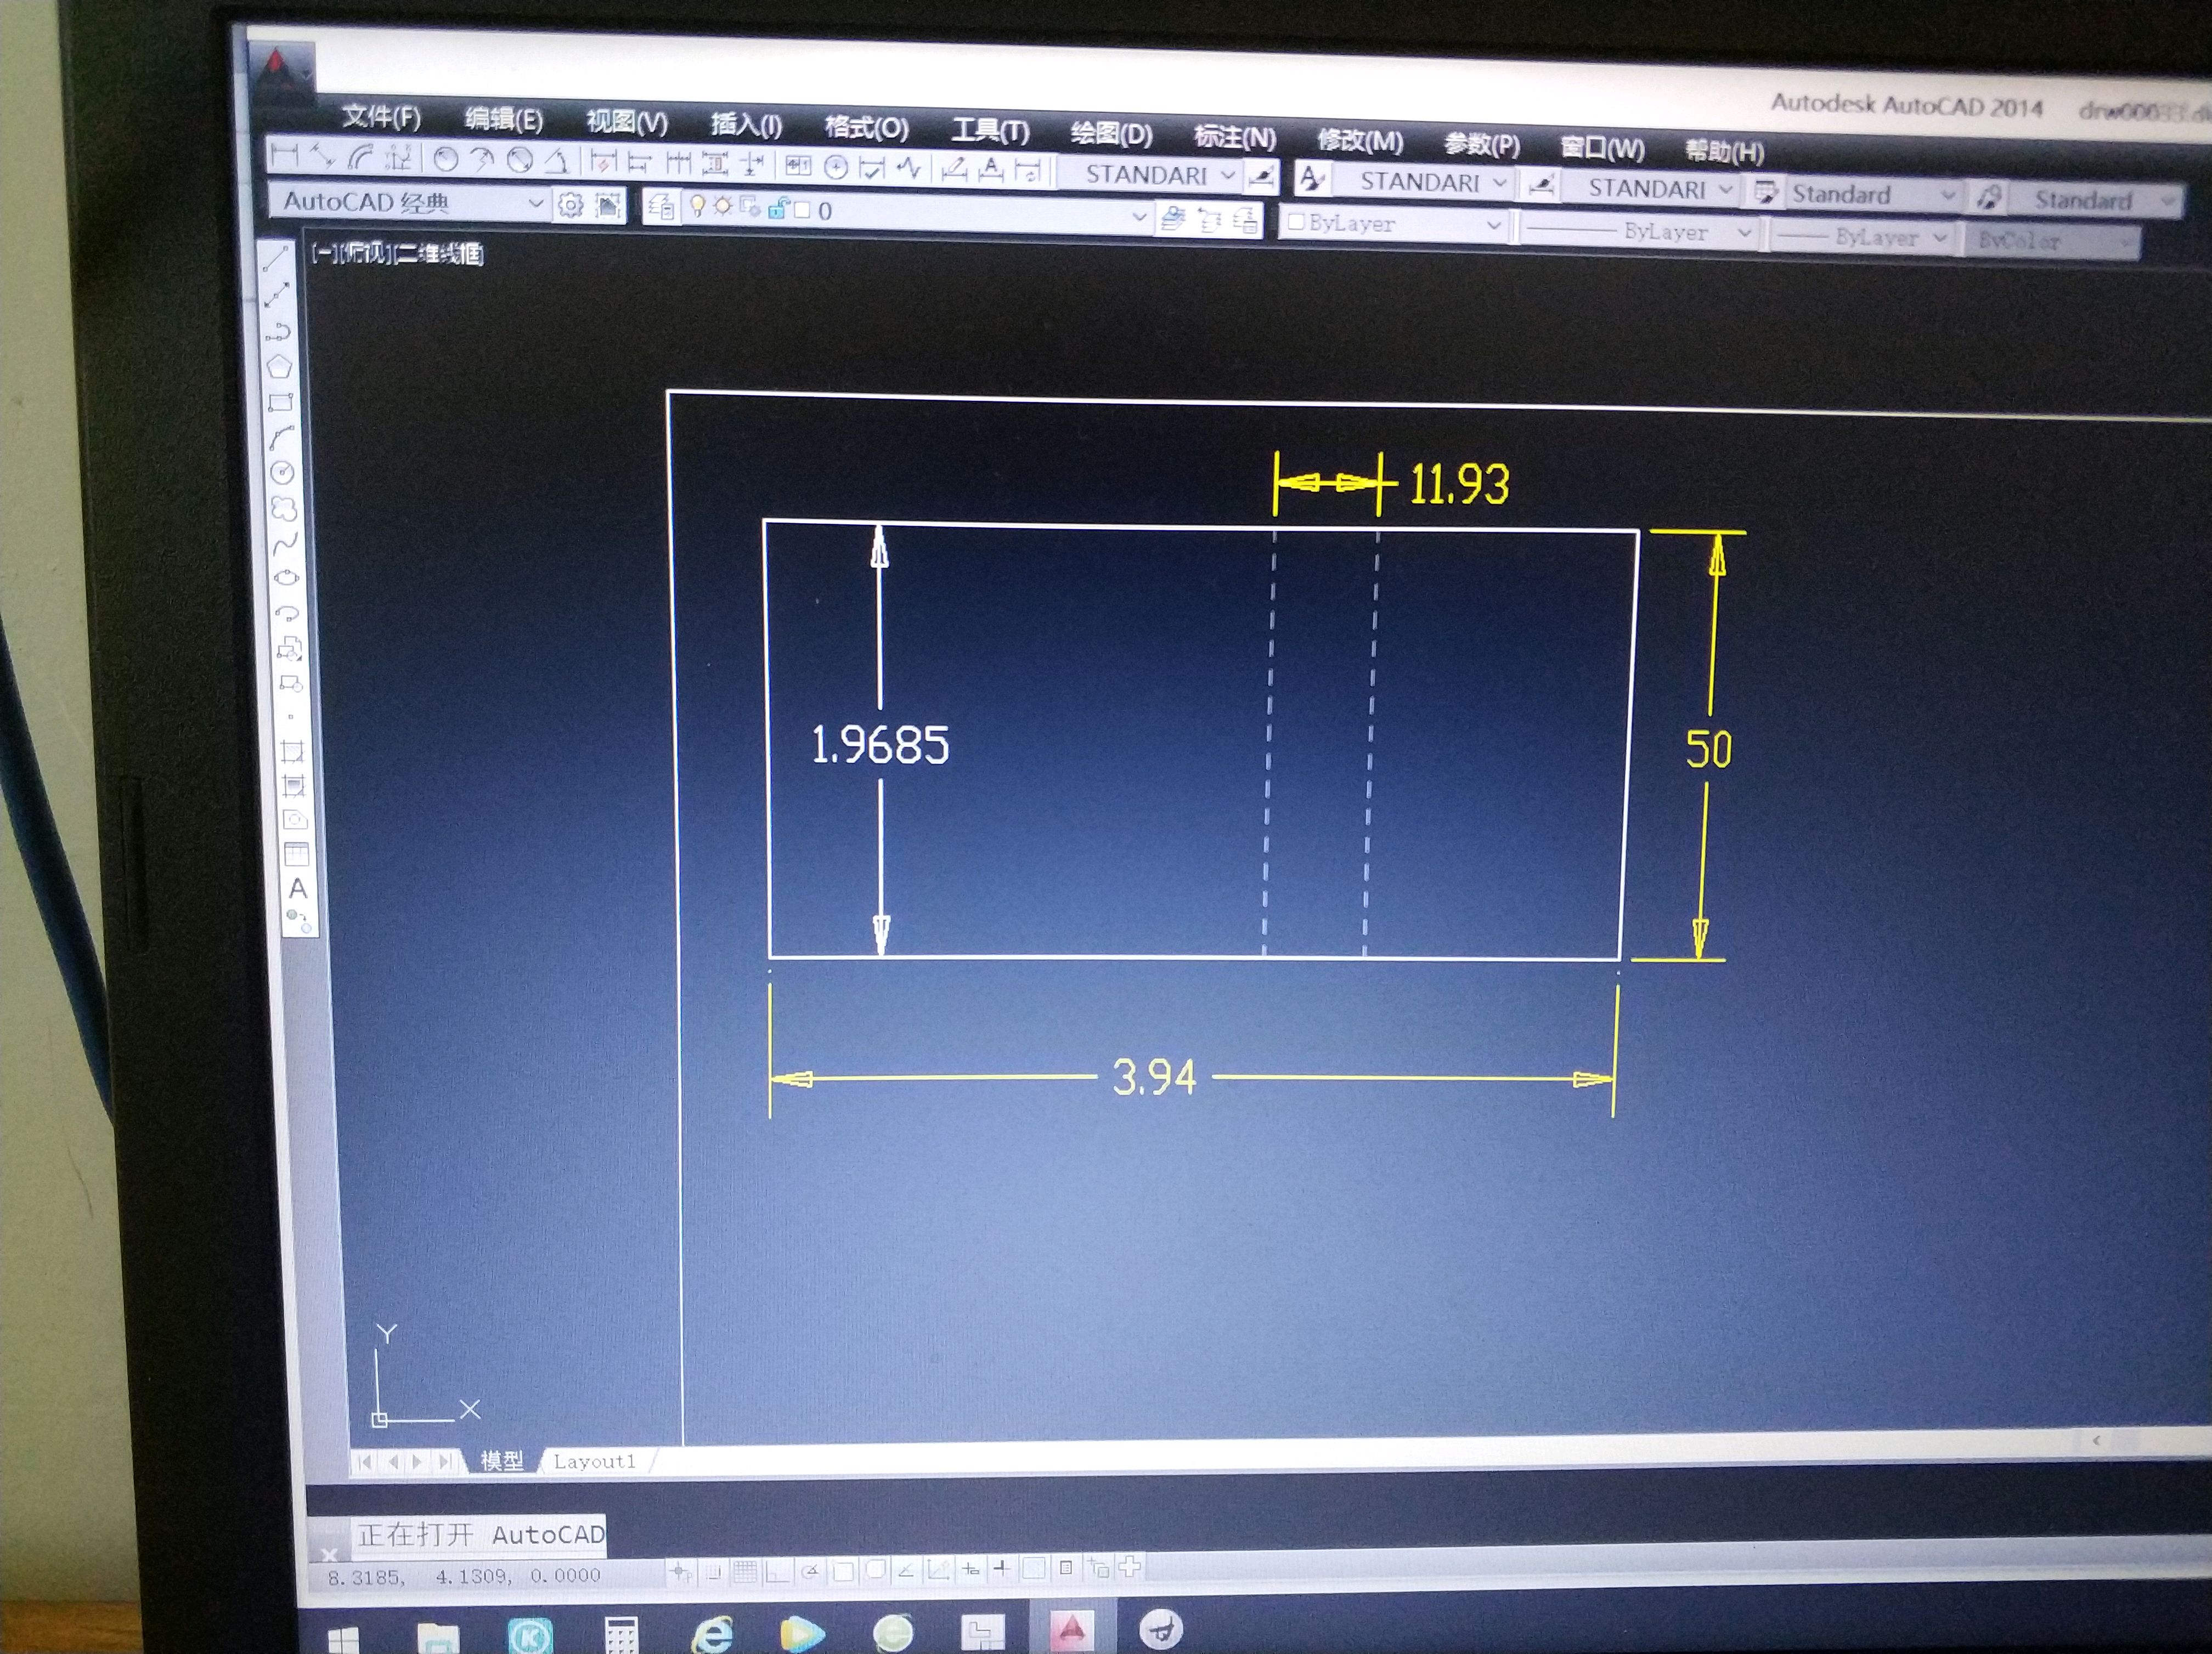This screenshot has width=2212, height=1654.
Task: Open the 标注(N) menu
Action: point(1234,138)
